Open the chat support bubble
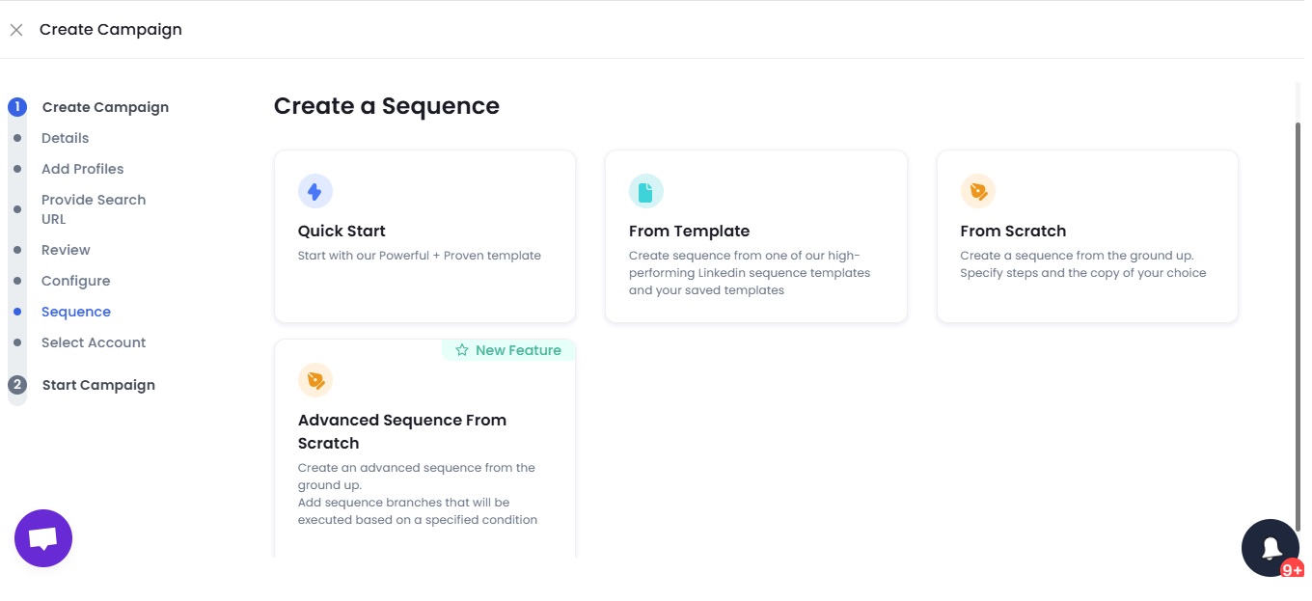This screenshot has width=1312, height=601. (42, 537)
